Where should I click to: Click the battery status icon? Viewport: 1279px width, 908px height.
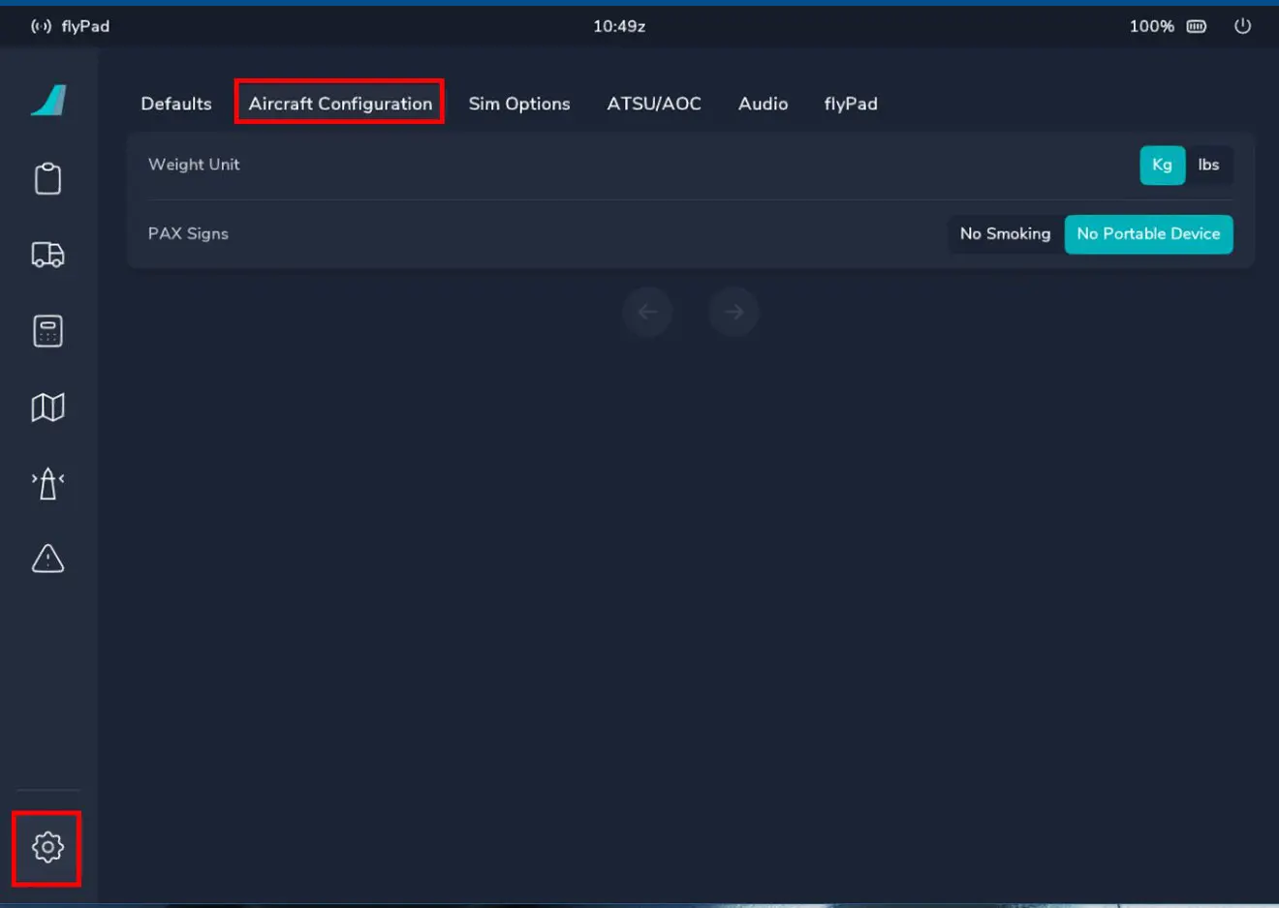[1197, 26]
